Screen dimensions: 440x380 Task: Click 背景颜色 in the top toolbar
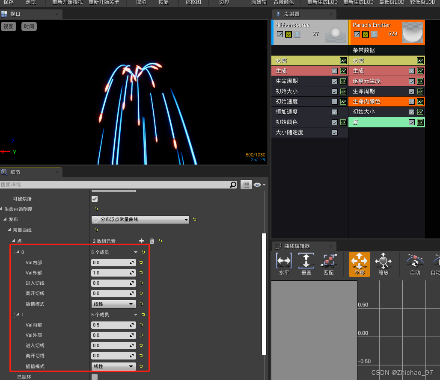pos(284,3)
